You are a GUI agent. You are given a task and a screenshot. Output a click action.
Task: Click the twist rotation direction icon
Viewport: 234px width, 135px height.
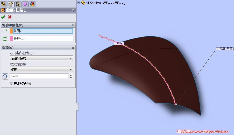click(x=5, y=76)
